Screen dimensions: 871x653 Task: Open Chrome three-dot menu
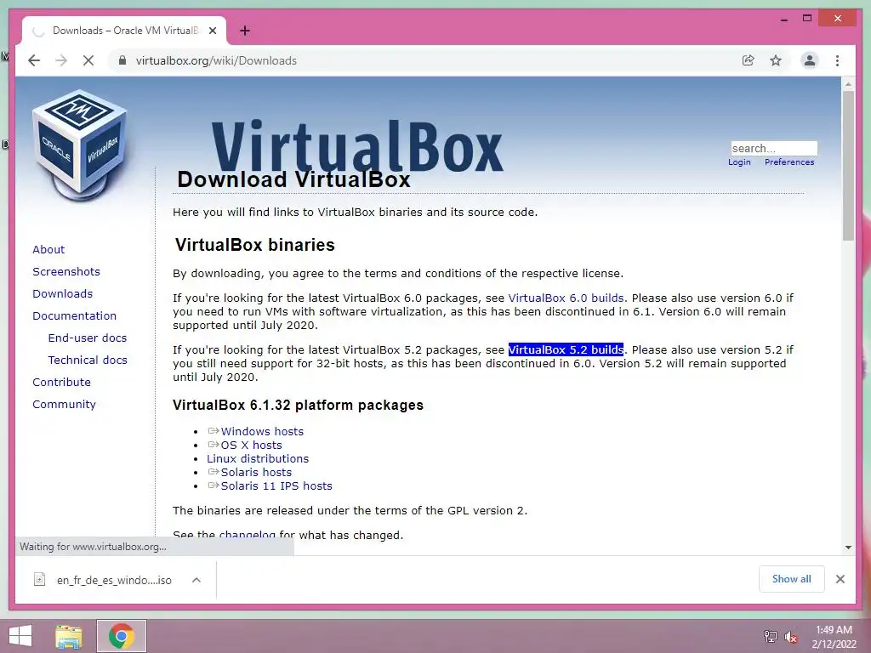pyautogui.click(x=837, y=60)
